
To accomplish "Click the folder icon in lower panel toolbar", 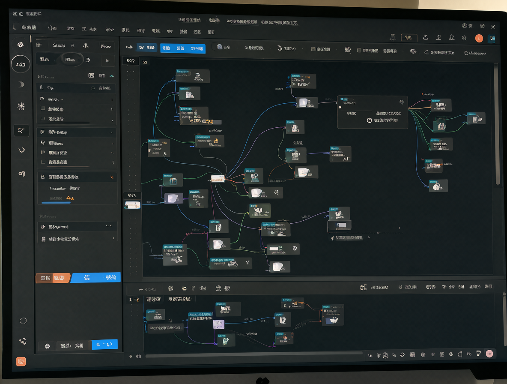I will pos(184,288).
